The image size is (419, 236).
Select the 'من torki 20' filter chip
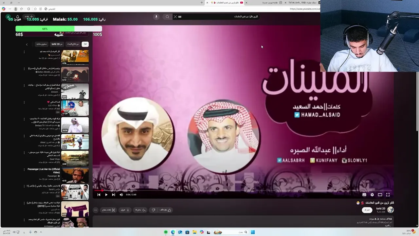pos(57,44)
